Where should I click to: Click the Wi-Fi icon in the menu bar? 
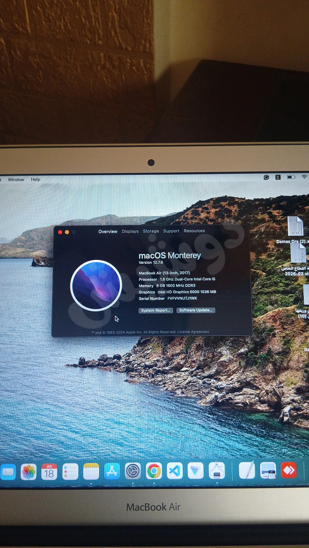pos(304,177)
